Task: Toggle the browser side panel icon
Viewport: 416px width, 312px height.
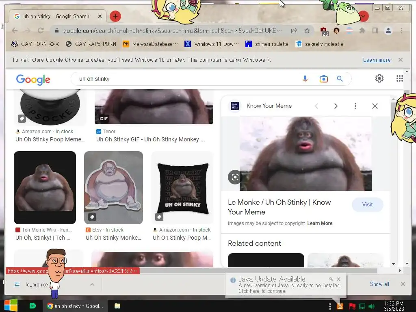Action: tap(375, 31)
